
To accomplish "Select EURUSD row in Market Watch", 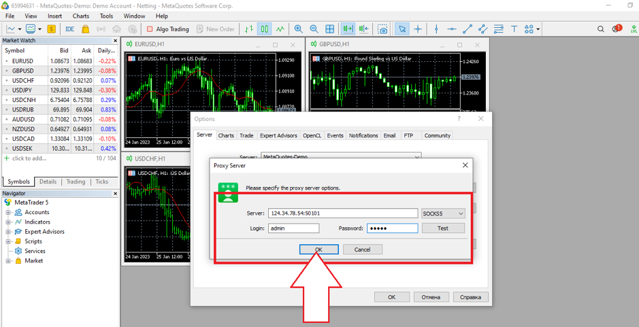I will tap(61, 61).
